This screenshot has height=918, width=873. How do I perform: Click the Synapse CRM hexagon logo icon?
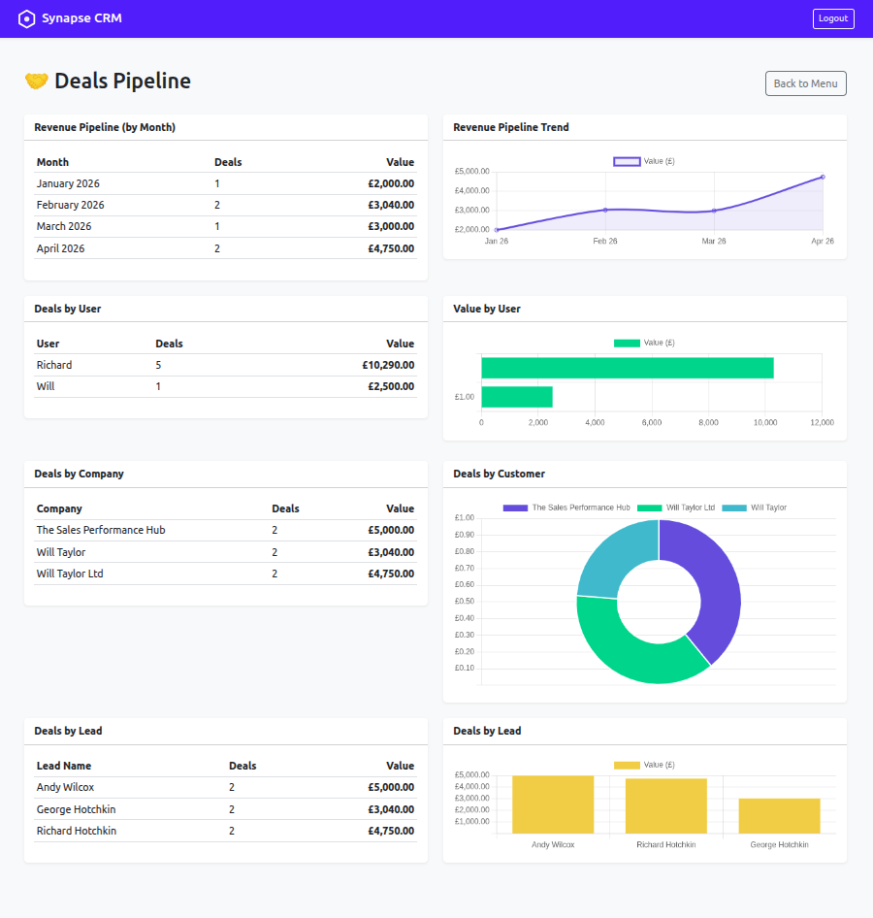pos(26,18)
